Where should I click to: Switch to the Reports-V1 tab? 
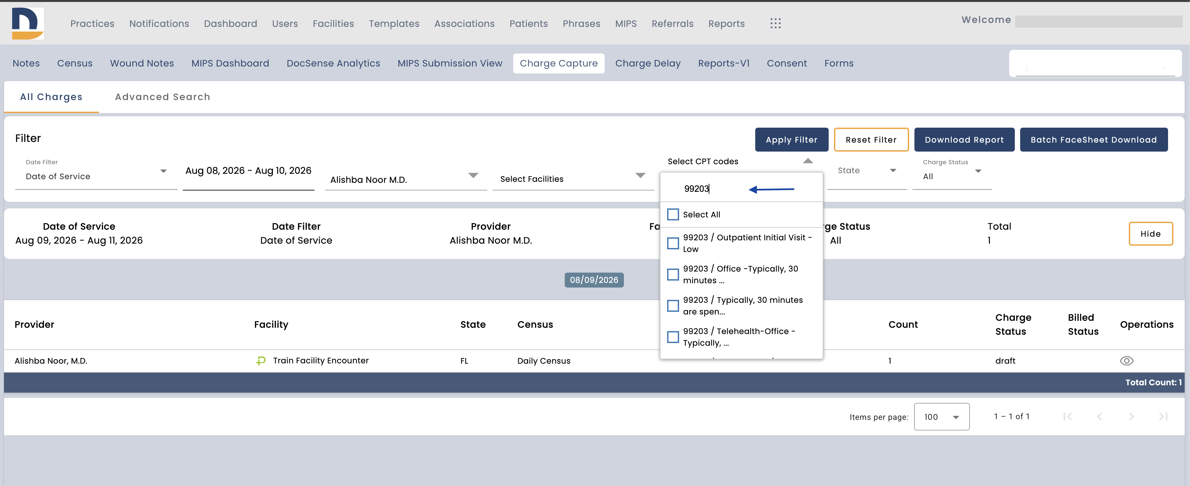[x=724, y=63]
